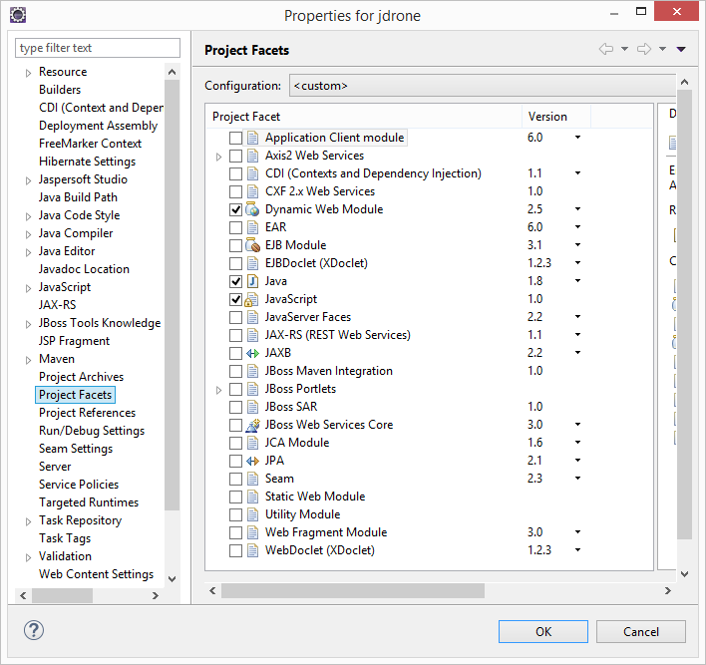Click the forward navigation arrow icon

pyautogui.click(x=644, y=49)
